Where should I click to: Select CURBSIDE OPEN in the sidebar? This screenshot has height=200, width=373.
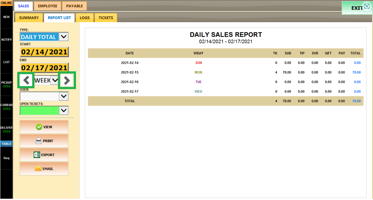coord(6,107)
